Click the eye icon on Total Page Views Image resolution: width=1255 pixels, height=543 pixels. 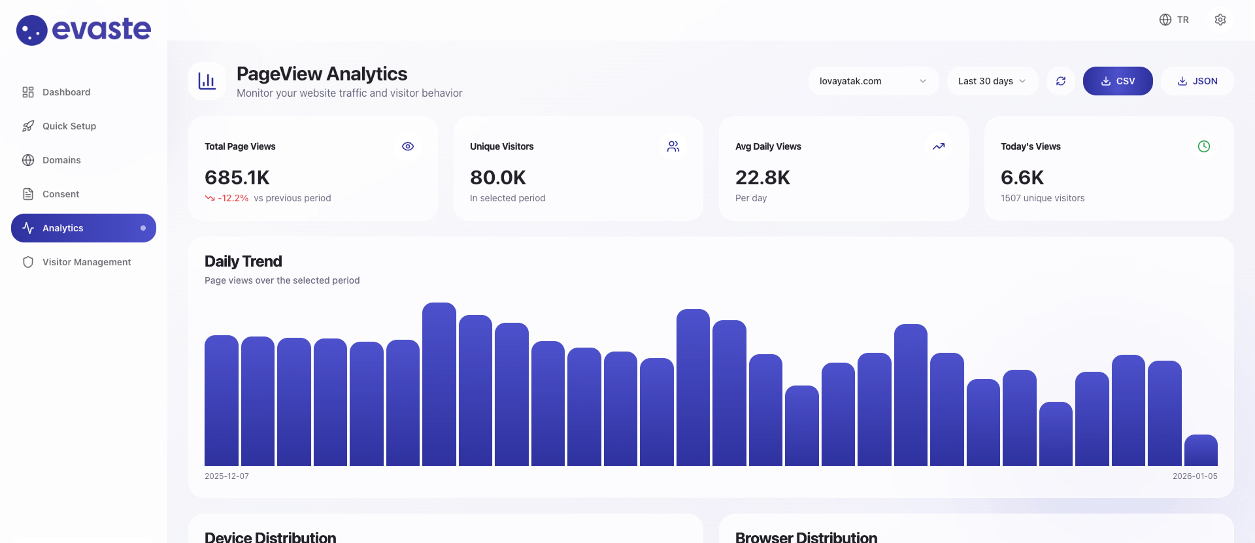[x=408, y=146]
